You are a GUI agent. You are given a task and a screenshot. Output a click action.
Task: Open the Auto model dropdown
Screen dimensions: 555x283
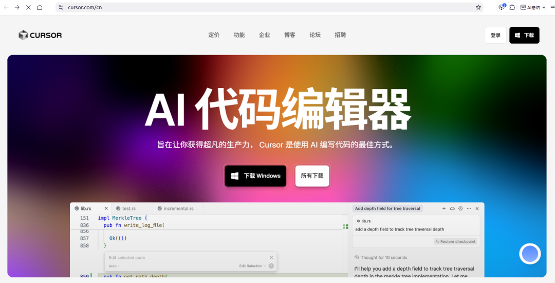coord(114,266)
